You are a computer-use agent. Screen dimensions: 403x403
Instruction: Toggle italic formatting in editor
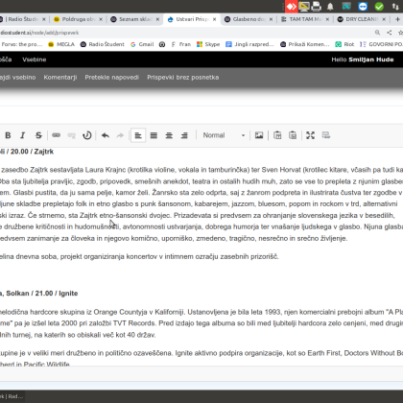[x=23, y=135]
